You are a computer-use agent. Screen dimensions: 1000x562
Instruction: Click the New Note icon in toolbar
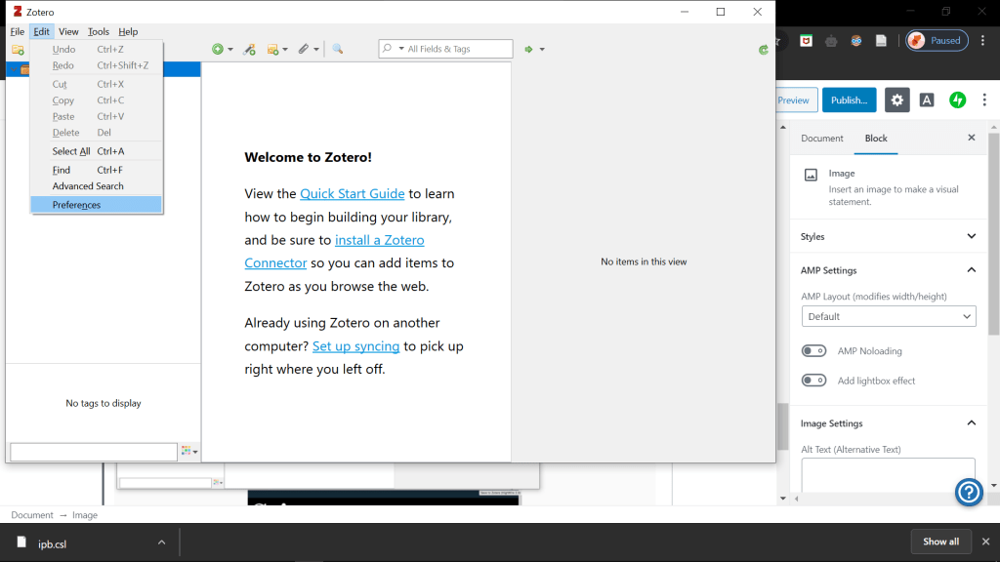(273, 49)
